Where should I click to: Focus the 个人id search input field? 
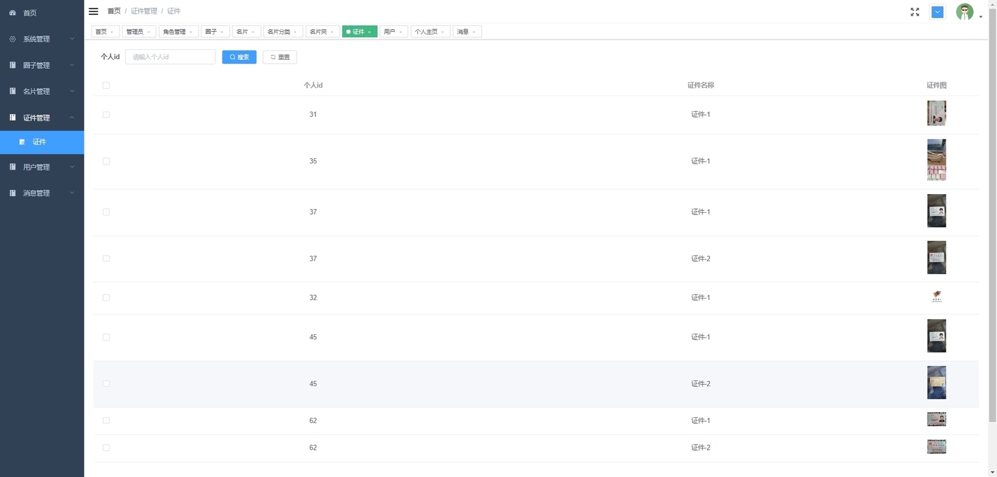(x=170, y=57)
